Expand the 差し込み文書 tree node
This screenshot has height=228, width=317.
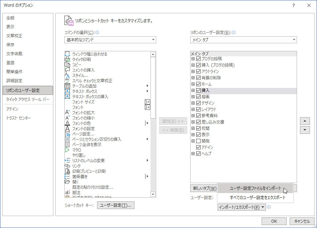click(193, 122)
